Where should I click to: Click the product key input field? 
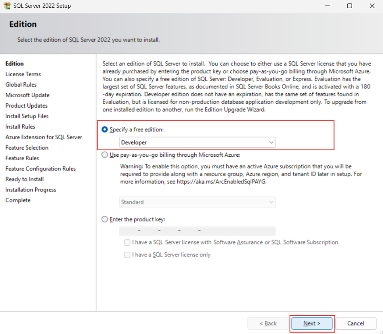(x=197, y=231)
